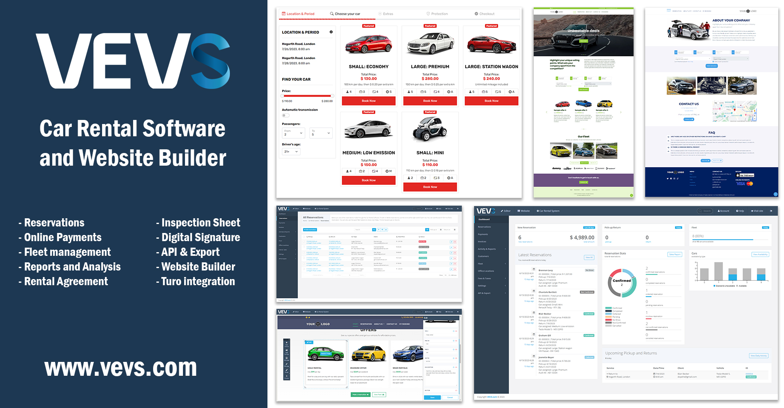Open Editor in dashboard window top bar
This screenshot has width=784, height=408.
click(506, 211)
